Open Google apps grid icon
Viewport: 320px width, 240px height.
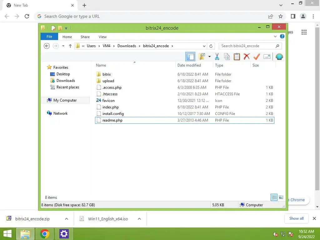(304, 32)
